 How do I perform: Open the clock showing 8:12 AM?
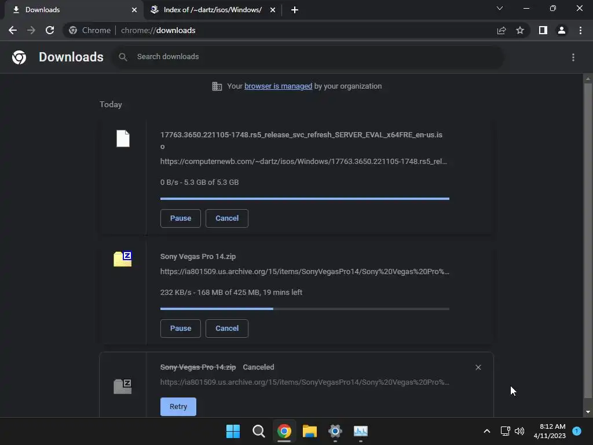(550, 431)
